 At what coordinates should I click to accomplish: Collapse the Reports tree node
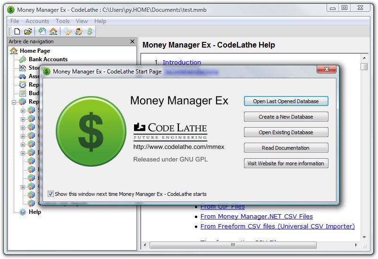pos(14,102)
